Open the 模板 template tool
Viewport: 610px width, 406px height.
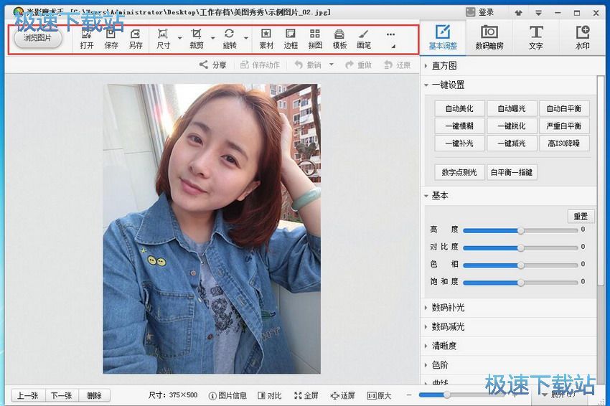(x=339, y=39)
